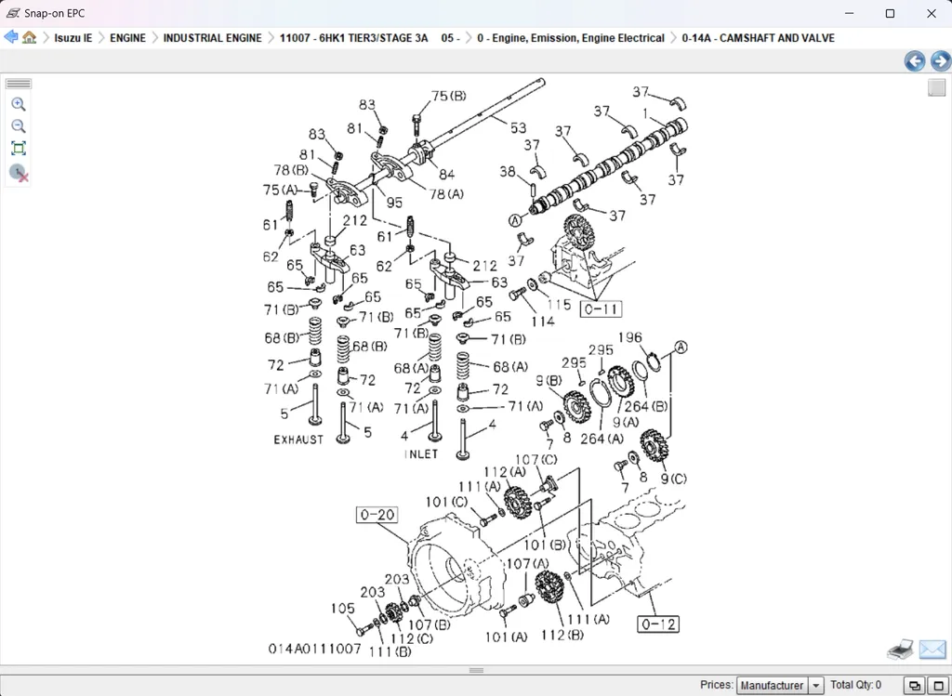Navigate to Isuzu IE breadcrumb
Image resolution: width=952 pixels, height=696 pixels.
pyautogui.click(x=73, y=38)
